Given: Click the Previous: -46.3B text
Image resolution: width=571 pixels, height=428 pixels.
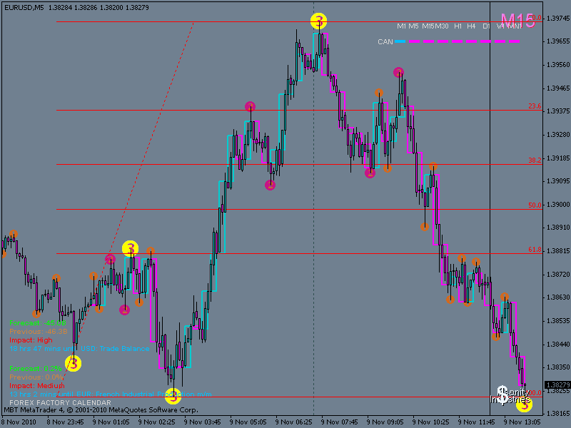Looking at the screenshot, I should [39, 332].
